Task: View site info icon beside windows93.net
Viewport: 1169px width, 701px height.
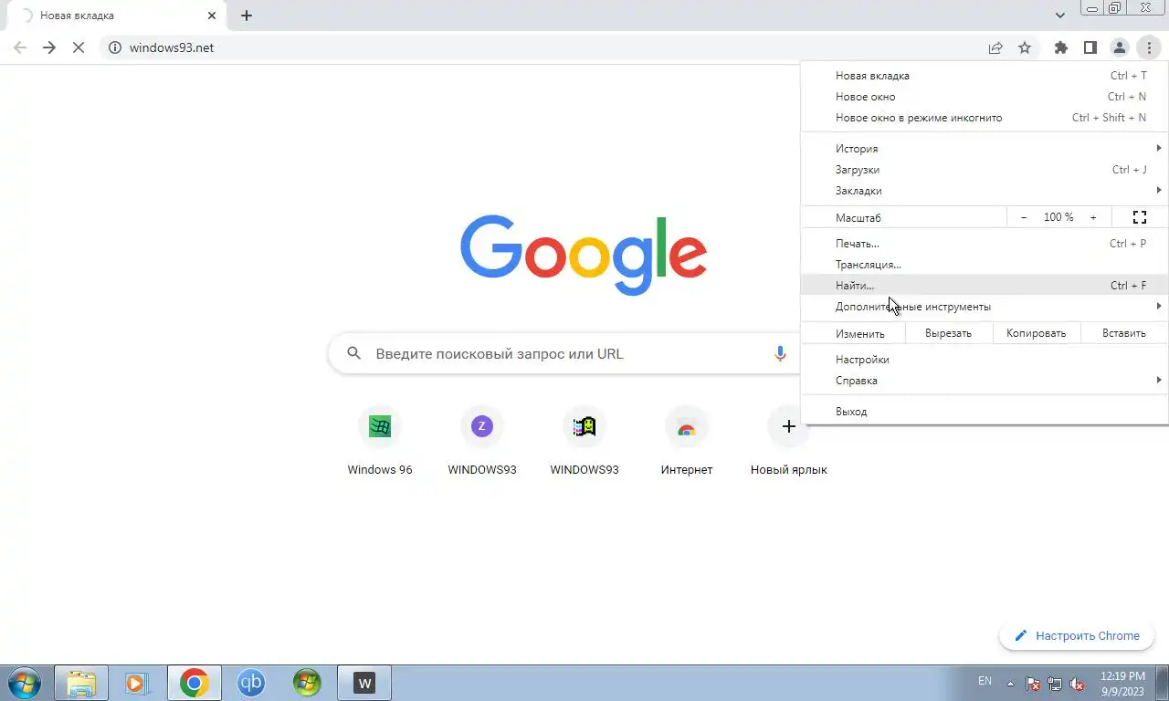Action: tap(115, 47)
